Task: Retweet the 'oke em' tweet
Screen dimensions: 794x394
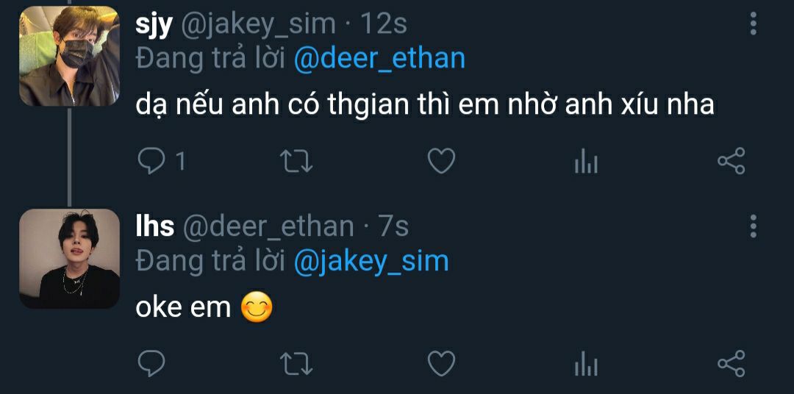Action: [x=297, y=364]
